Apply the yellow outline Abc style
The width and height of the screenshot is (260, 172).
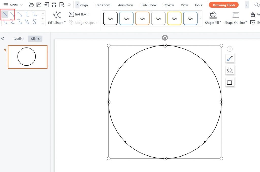pyautogui.click(x=174, y=18)
